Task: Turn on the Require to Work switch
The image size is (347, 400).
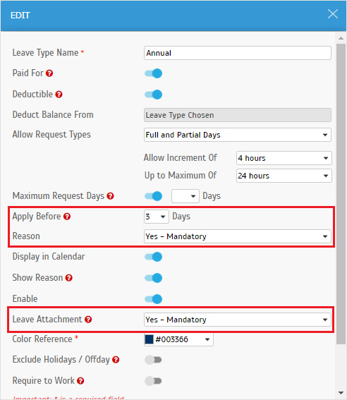Action: (153, 381)
